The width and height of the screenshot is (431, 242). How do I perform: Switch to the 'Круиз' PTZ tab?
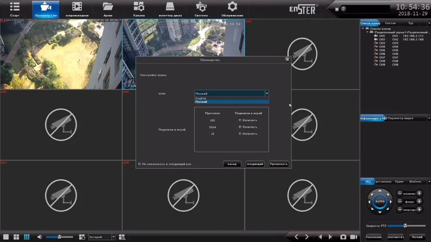pos(399,181)
